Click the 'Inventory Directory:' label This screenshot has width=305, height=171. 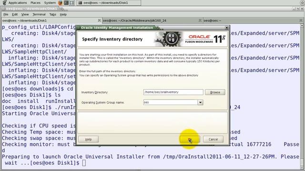click(x=94, y=92)
